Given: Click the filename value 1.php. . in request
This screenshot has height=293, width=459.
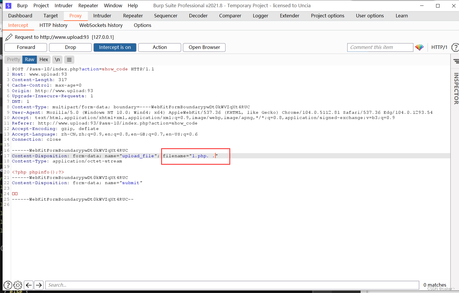Looking at the screenshot, I should (203, 156).
